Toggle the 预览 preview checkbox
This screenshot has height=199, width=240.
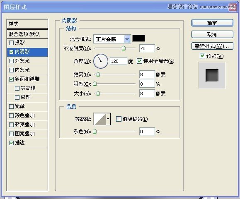click(x=202, y=56)
